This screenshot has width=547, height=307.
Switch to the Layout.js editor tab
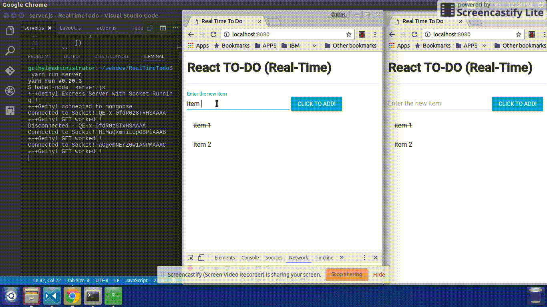click(70, 28)
